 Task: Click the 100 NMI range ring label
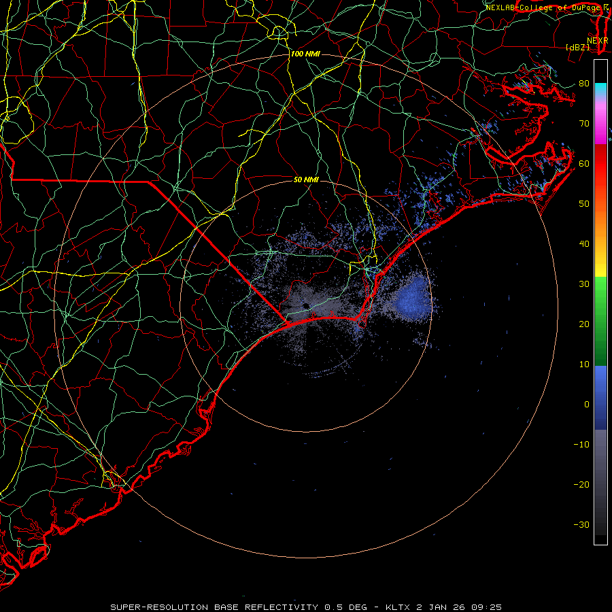(305, 54)
